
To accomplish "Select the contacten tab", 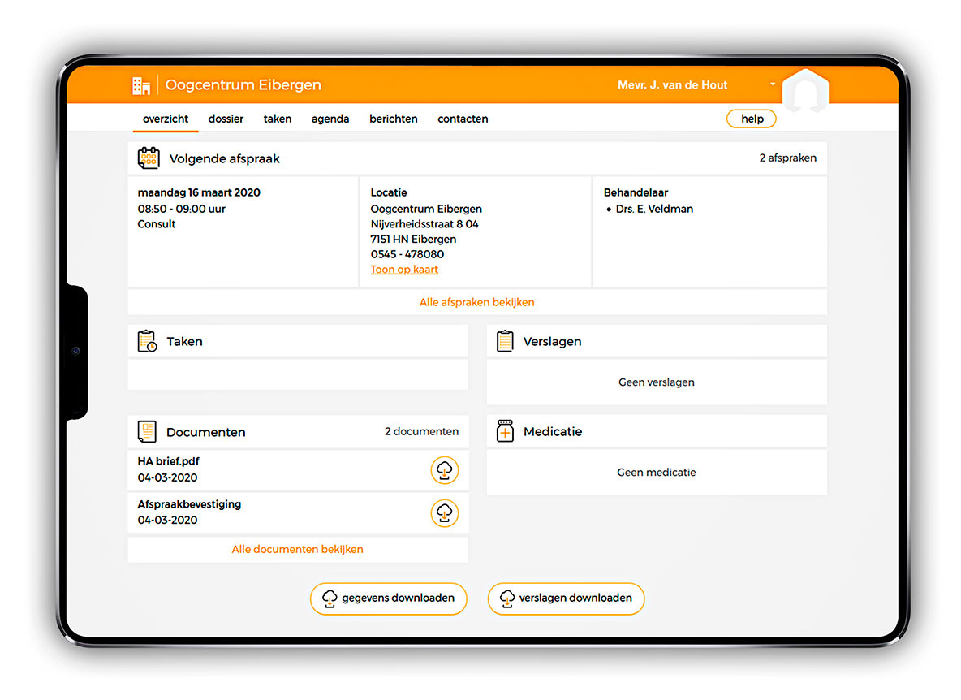I will 463,119.
